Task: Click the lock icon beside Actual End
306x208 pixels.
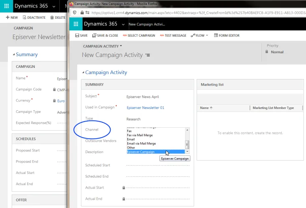Action: (x=124, y=199)
